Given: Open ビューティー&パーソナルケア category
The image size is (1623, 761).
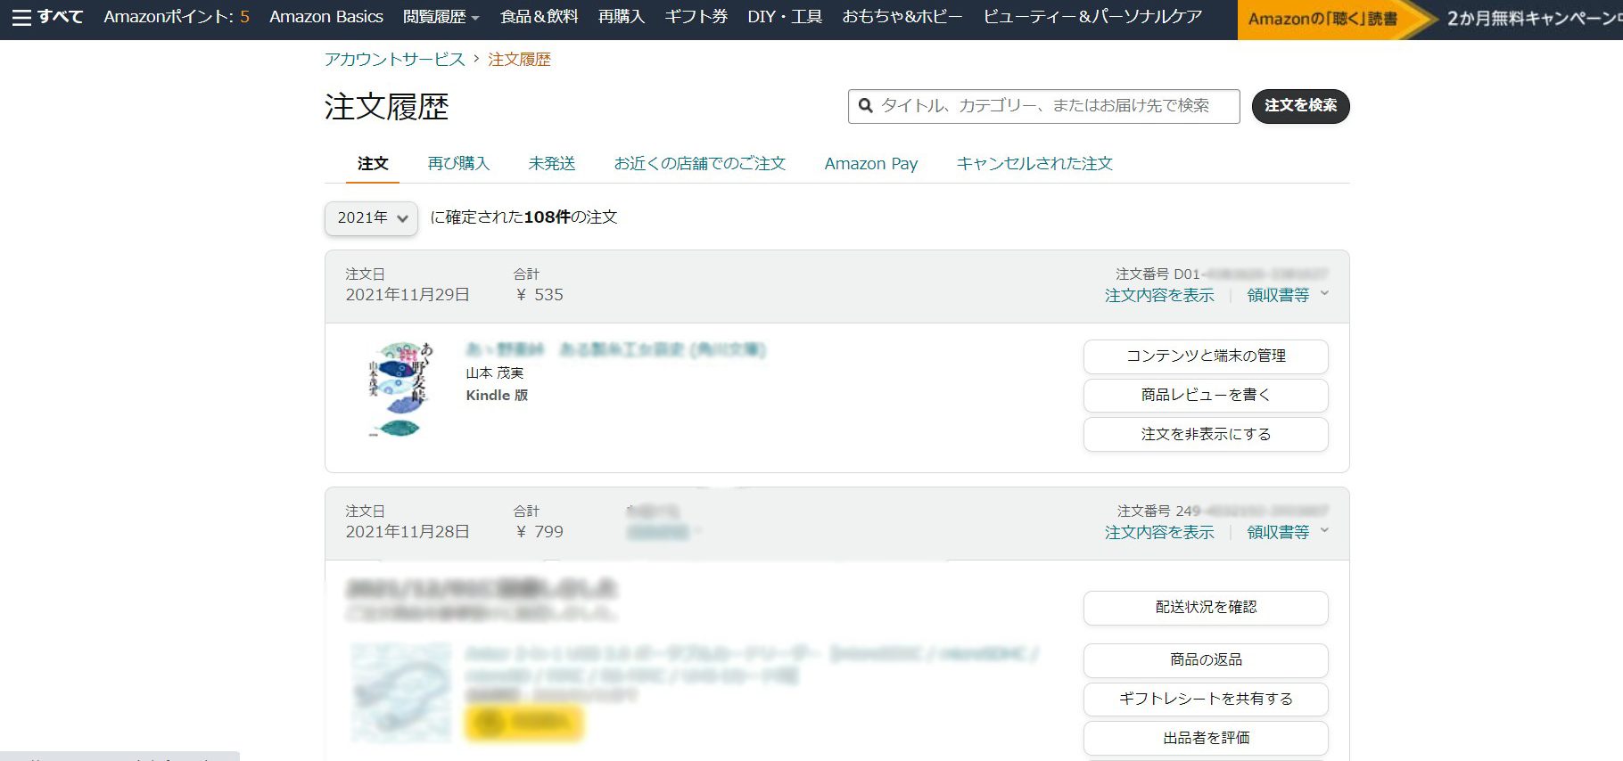Looking at the screenshot, I should coord(1092,17).
